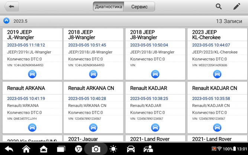Screen dimensions: 248x155
Task: Open car icon on 2023 JEEP KL-Cherokee card
Action: click(x=217, y=74)
